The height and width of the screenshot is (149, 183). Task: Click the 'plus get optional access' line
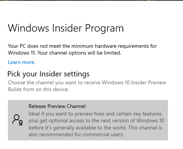96,120
